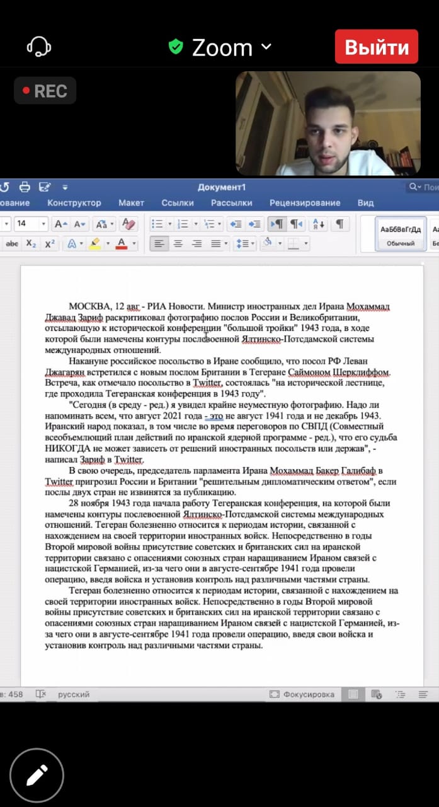Click the print icon in Word title bar
439x807 pixels.
25,187
